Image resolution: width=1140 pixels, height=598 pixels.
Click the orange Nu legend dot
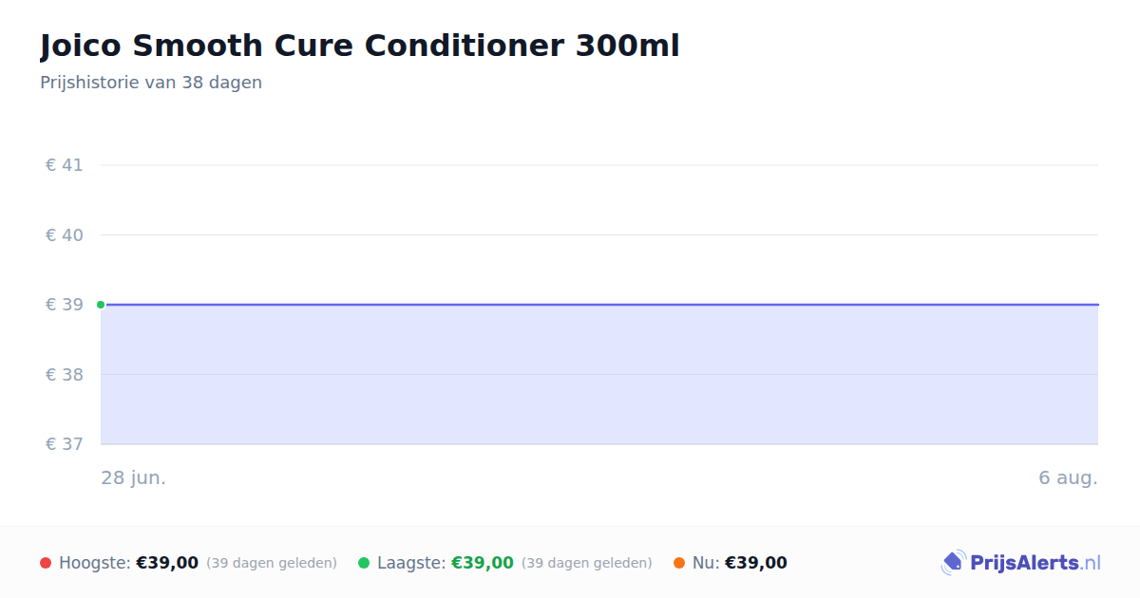[x=679, y=563]
